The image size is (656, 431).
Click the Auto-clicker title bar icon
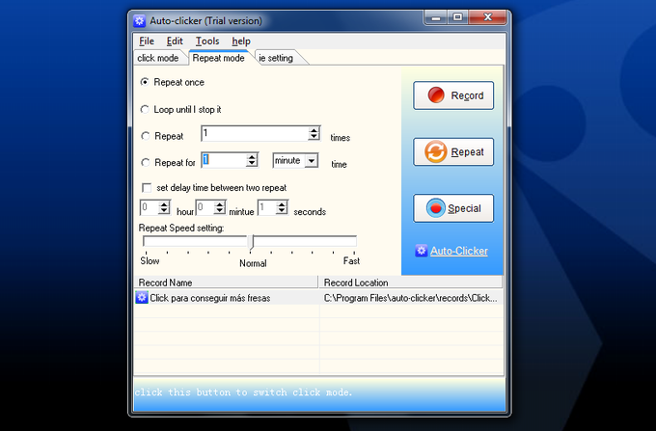[139, 21]
